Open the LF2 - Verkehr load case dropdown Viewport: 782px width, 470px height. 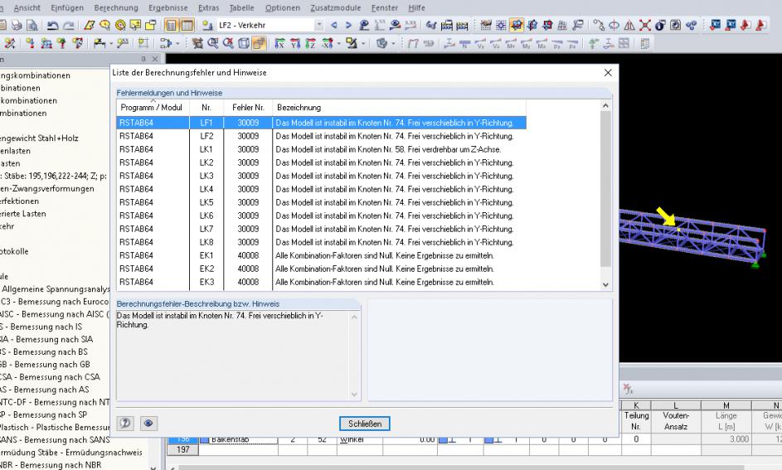[x=319, y=25]
